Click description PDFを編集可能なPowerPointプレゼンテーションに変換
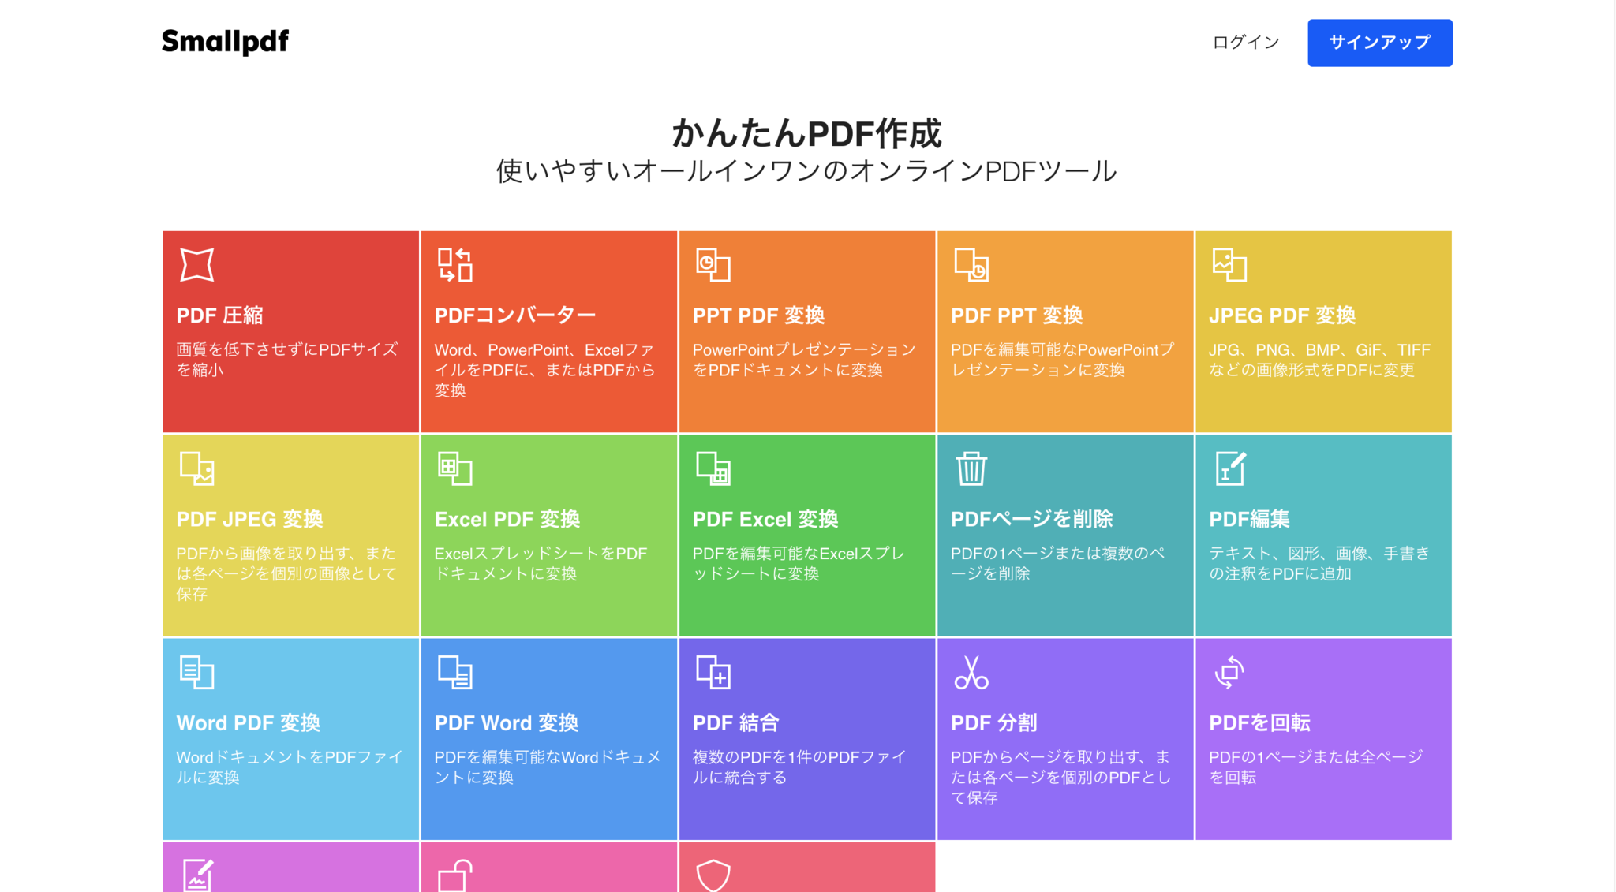This screenshot has height=892, width=1616. point(1062,360)
